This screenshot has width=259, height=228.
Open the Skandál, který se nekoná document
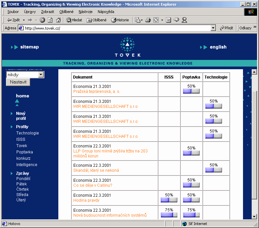click(96, 170)
